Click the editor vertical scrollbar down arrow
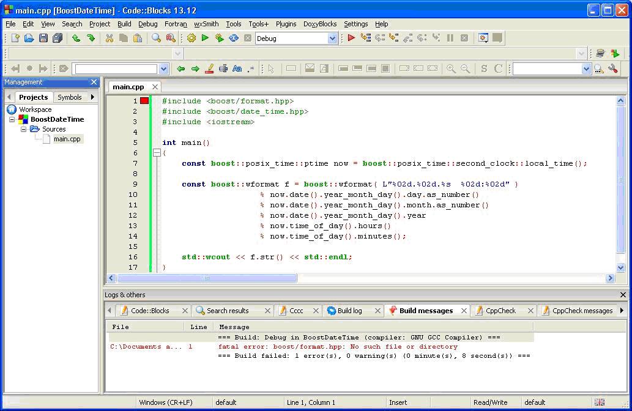632x411 pixels. [x=621, y=267]
